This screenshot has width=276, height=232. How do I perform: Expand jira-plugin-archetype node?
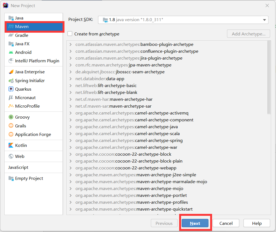click(71, 58)
